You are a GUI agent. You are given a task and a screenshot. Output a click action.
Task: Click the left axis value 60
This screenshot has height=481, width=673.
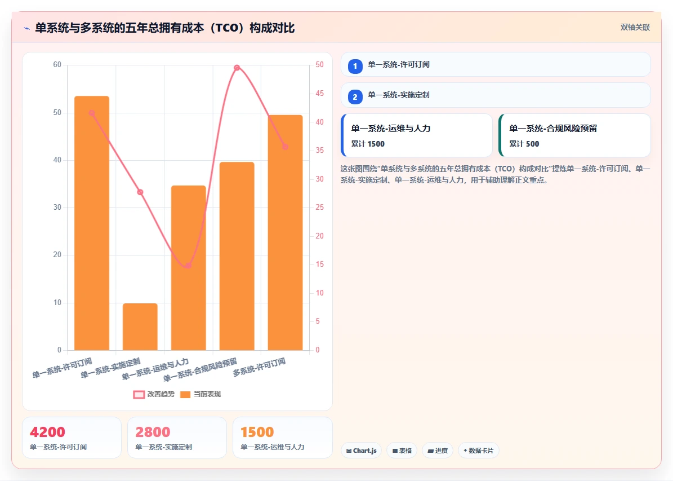57,64
